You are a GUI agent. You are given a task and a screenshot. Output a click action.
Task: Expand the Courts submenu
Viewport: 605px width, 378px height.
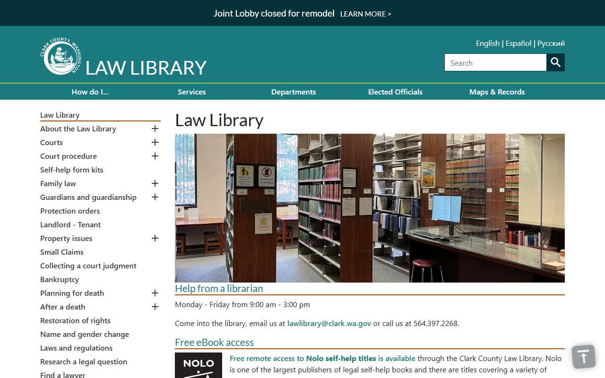(x=155, y=142)
